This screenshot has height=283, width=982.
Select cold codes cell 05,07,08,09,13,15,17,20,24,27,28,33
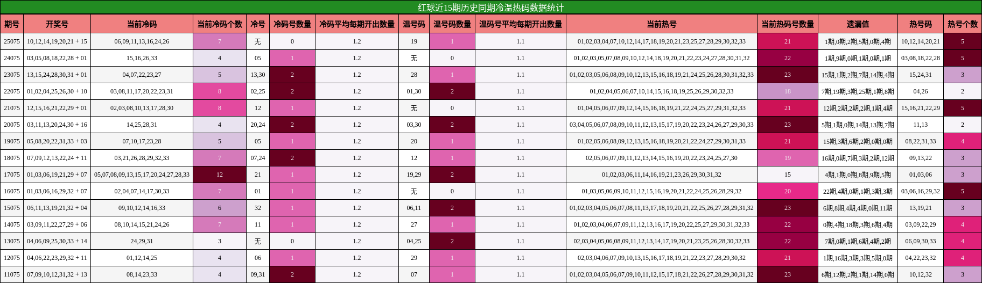pyautogui.click(x=142, y=175)
